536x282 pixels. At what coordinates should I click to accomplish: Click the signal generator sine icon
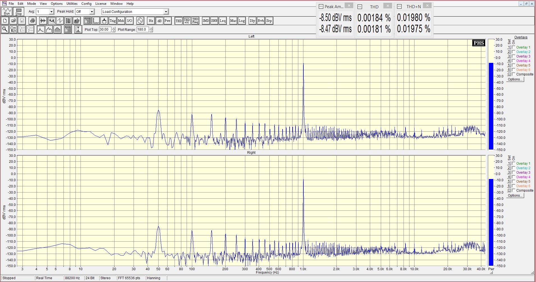(140, 21)
